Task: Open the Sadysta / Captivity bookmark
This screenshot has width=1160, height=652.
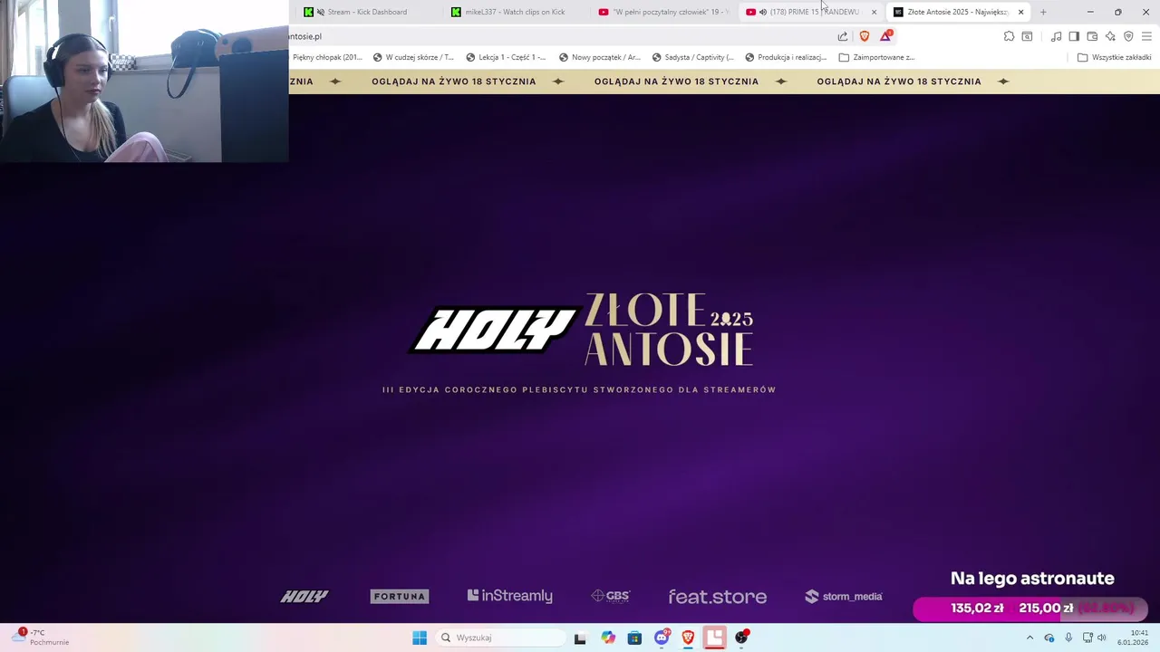Action: tap(693, 57)
